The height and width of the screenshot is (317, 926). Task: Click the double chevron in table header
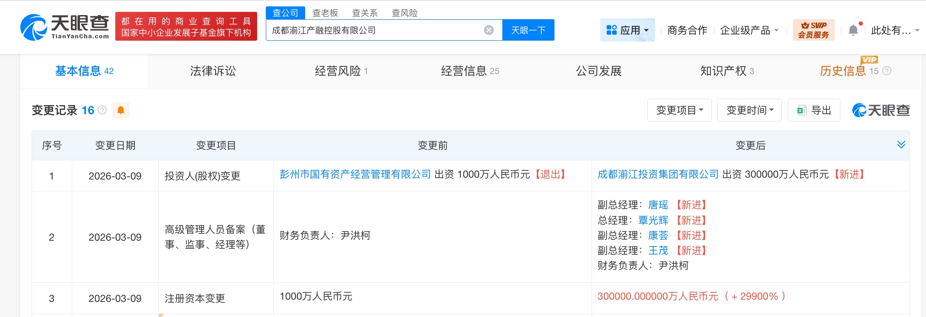(x=901, y=145)
